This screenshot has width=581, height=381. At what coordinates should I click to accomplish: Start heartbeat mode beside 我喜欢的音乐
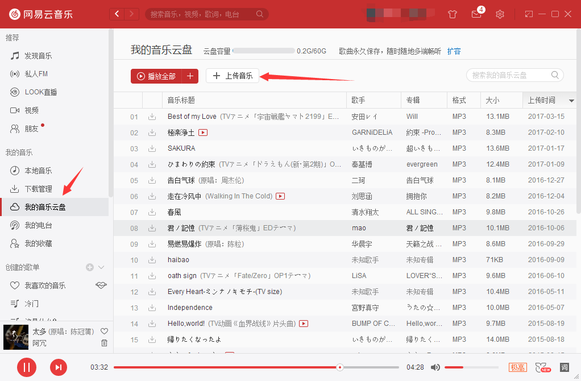(x=101, y=285)
